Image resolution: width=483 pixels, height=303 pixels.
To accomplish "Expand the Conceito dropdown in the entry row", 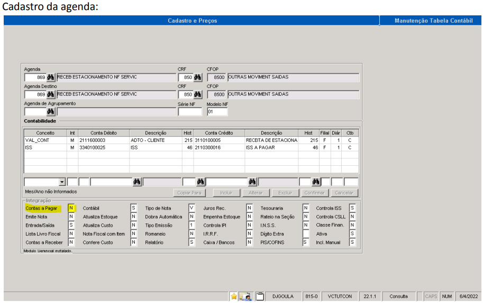I will point(62,182).
